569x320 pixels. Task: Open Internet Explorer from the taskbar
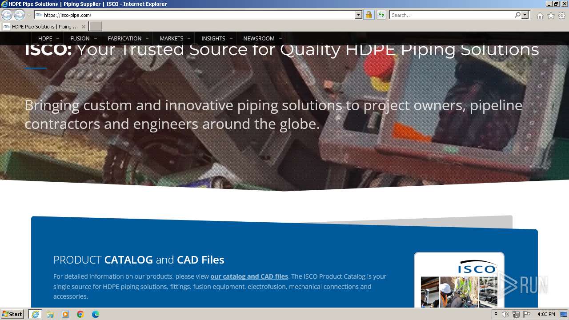[x=35, y=314]
